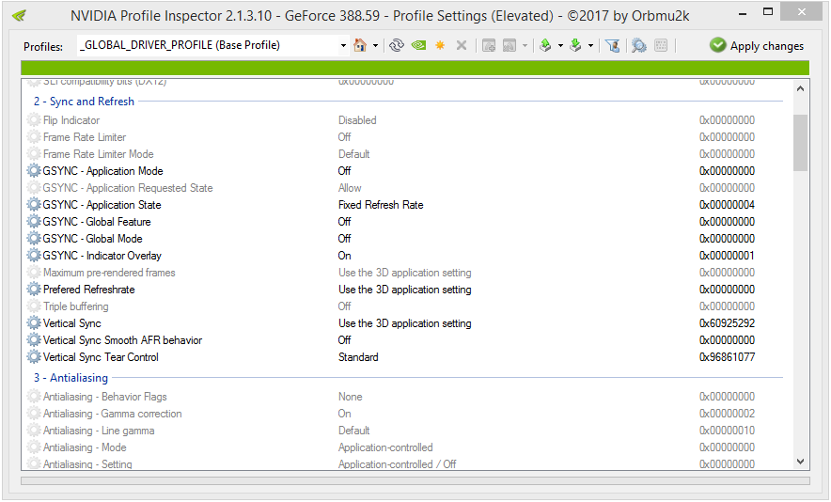
Task: Click the 'On' value of GSYNC Indicator Overlay
Action: [344, 256]
